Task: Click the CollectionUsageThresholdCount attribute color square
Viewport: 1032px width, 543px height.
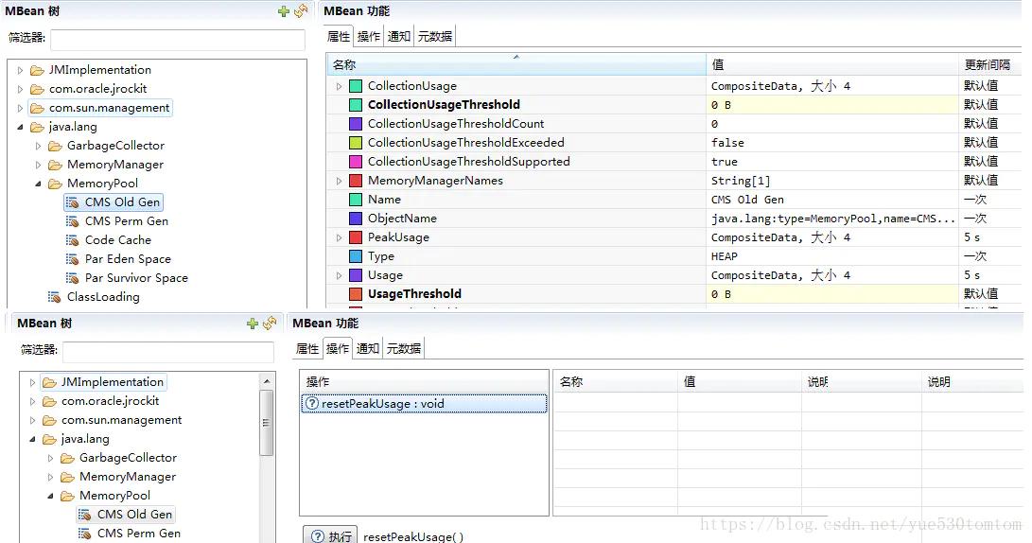Action: [356, 124]
